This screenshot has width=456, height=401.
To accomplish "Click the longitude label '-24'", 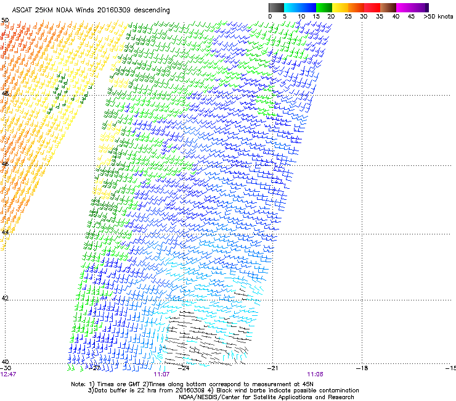I will point(184,368).
